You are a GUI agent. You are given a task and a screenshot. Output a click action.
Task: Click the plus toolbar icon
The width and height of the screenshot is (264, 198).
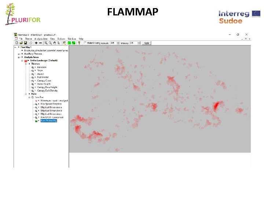[36, 43]
